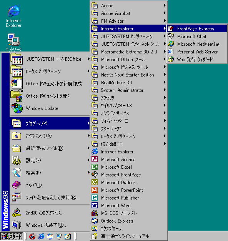Open the ネットワーク desktop icon
228x241 pixels.
[x=13, y=43]
